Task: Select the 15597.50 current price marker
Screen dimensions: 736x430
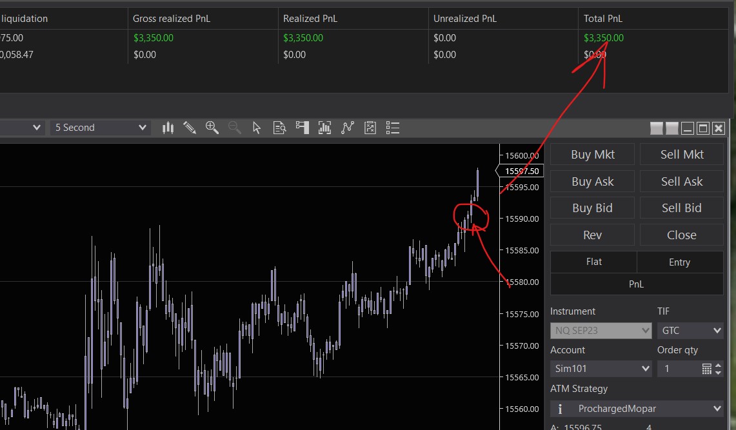Action: 520,171
